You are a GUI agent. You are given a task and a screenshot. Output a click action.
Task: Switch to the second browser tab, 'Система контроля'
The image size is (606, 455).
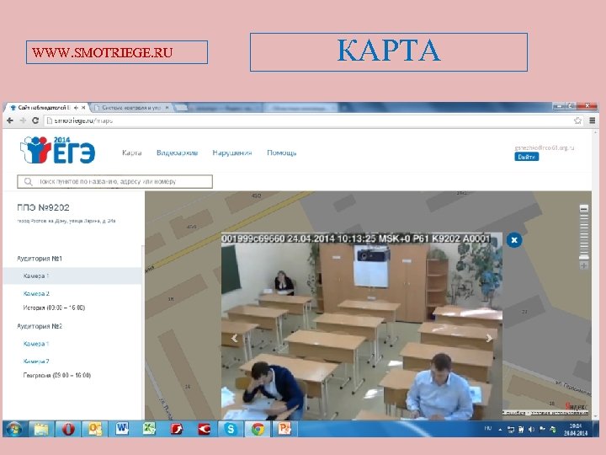[x=131, y=108]
